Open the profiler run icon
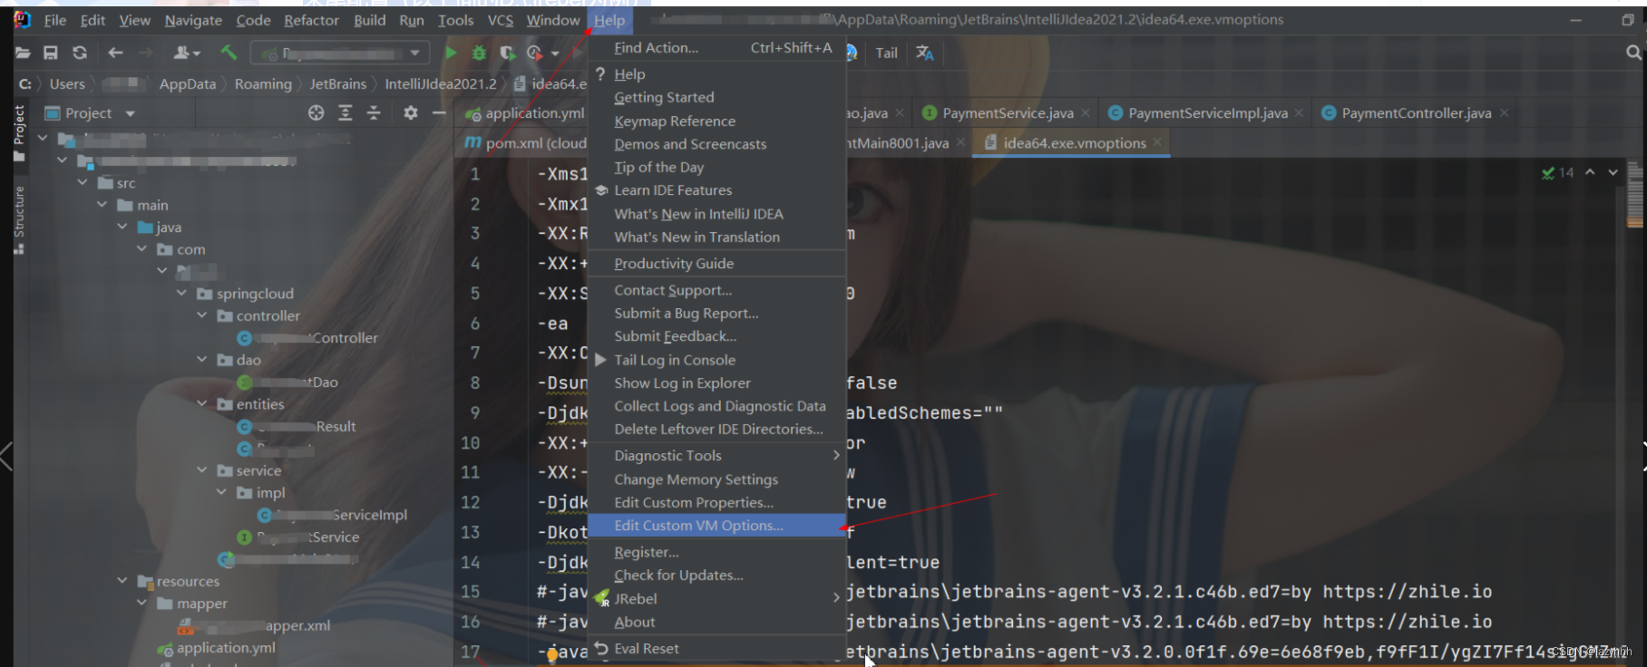Image resolution: width=1647 pixels, height=667 pixels. pyautogui.click(x=535, y=53)
